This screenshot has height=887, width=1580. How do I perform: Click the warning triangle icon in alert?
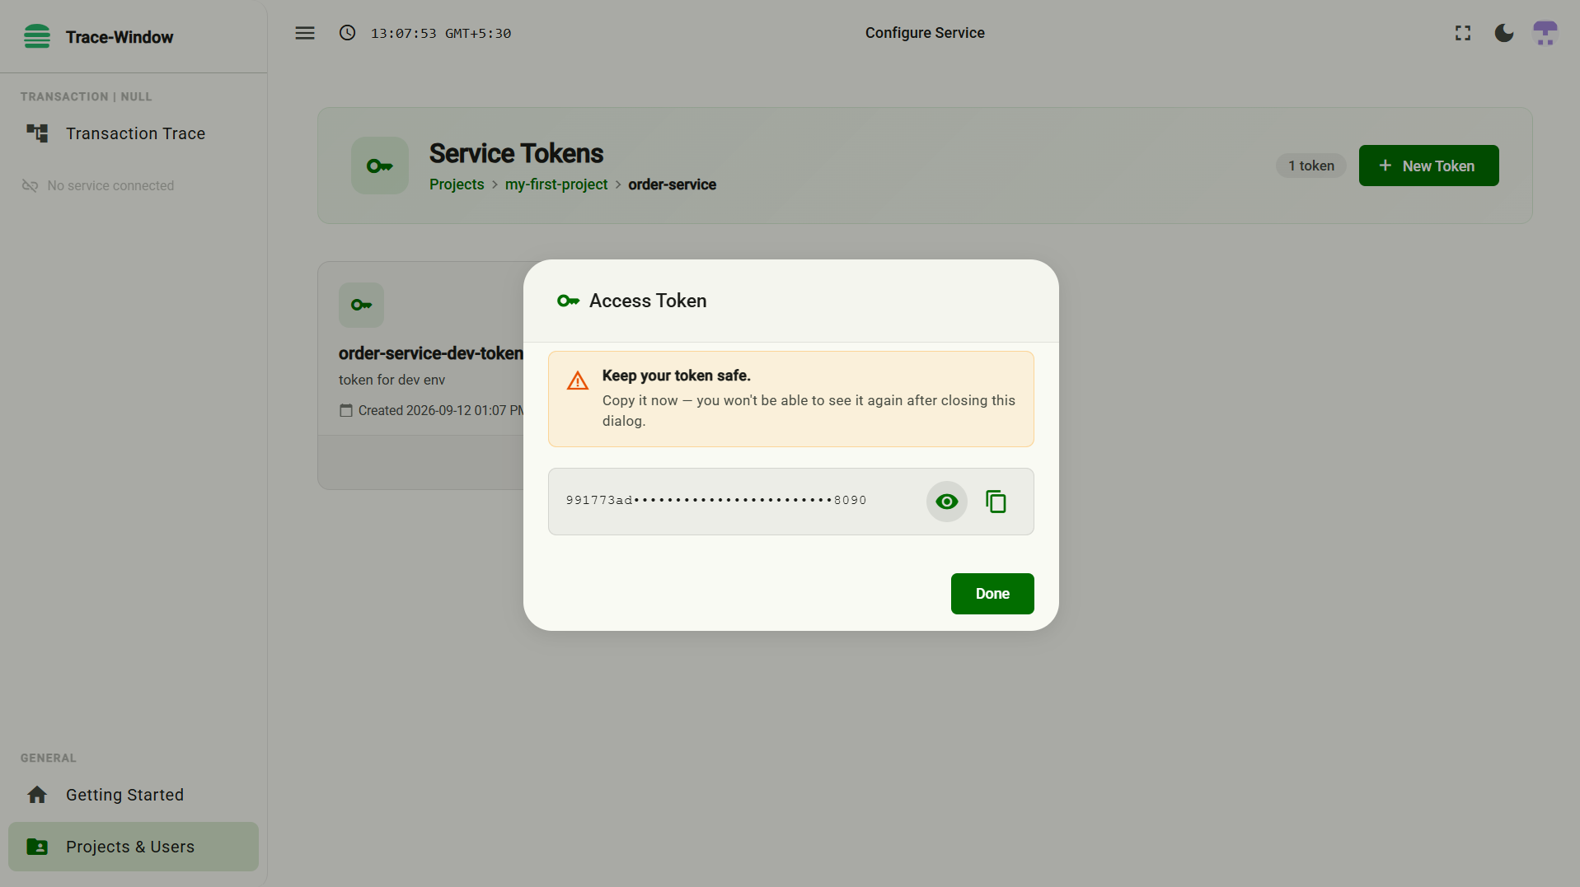(578, 380)
